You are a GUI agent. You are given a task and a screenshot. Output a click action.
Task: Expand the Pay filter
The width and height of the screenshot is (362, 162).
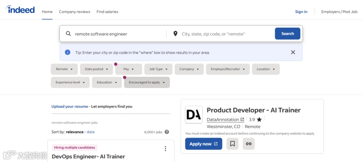pos(129,69)
